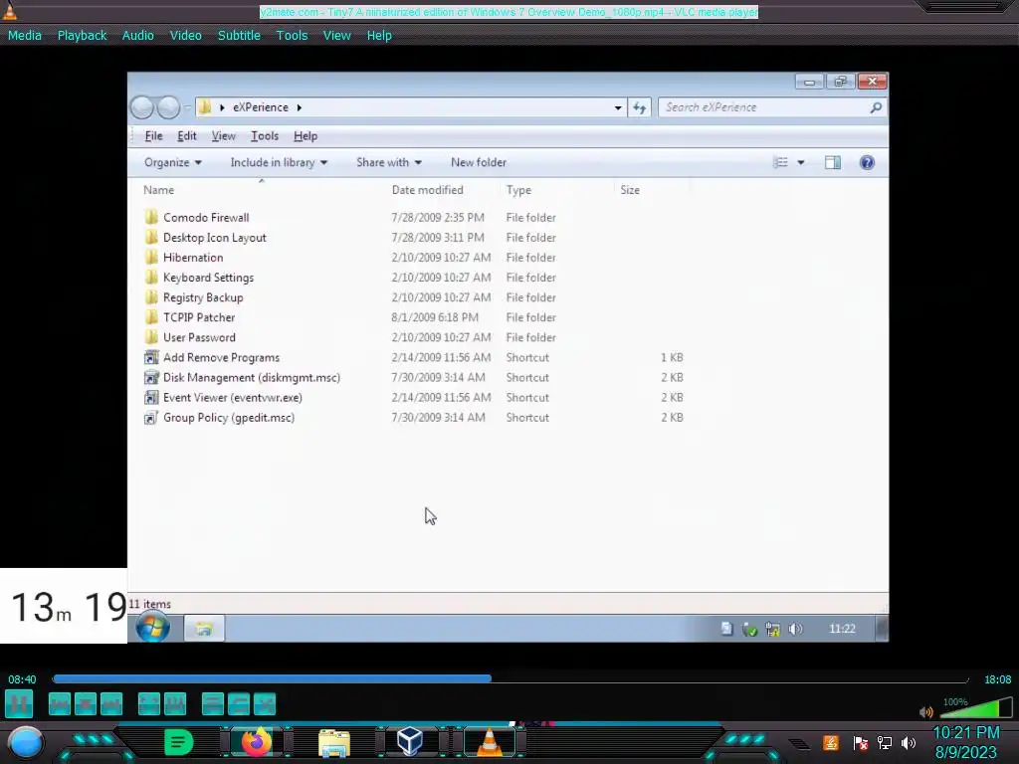Skip to next media in VLC

coord(111,704)
